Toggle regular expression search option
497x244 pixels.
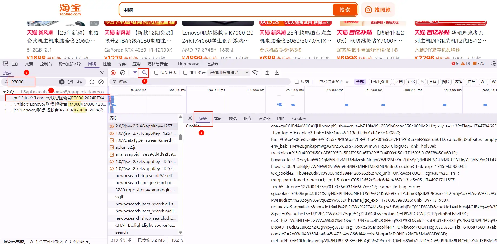[71, 82]
